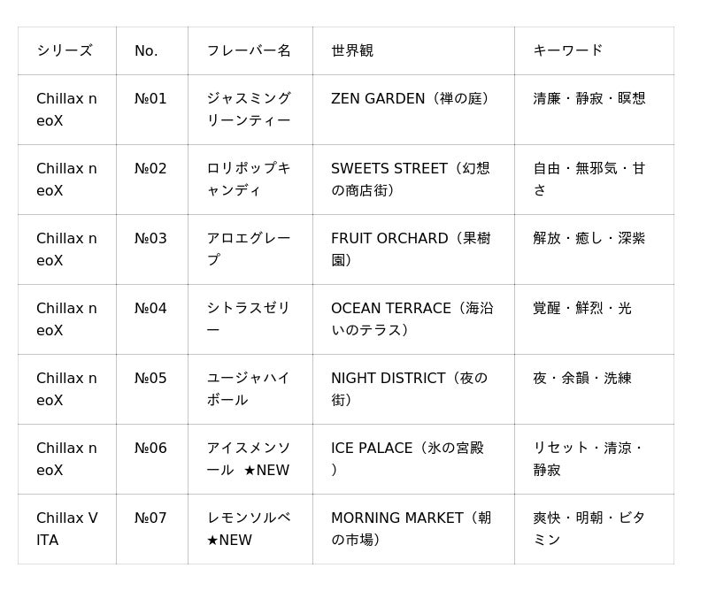This screenshot has height=591, width=708.
Task: Click the ZEN GARDEN cell
Action: (412, 99)
